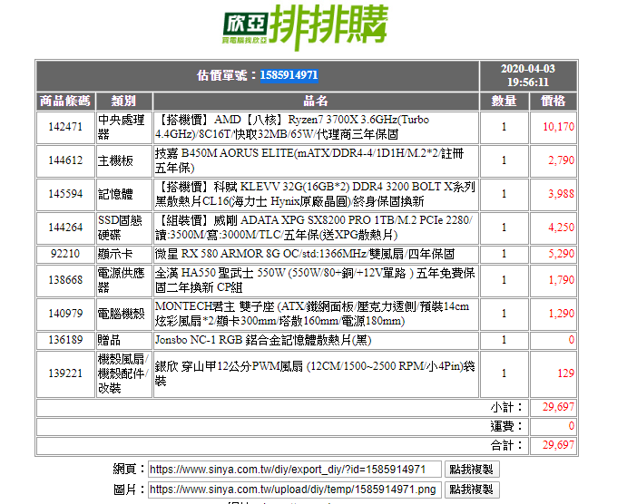Click the 合計 label

pos(506,445)
